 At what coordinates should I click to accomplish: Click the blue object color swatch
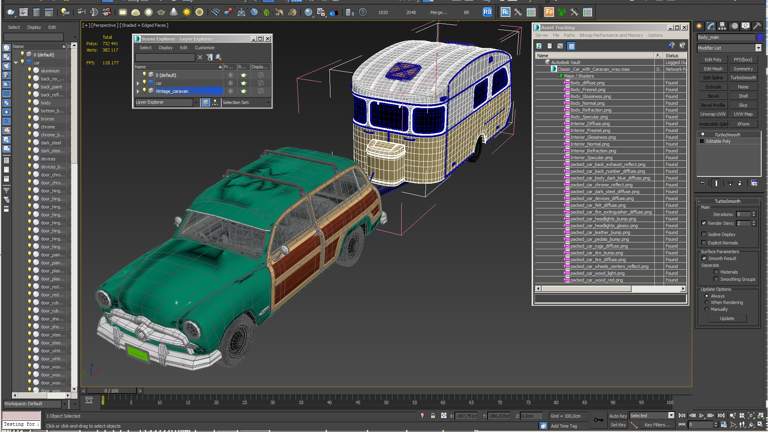[x=760, y=37]
